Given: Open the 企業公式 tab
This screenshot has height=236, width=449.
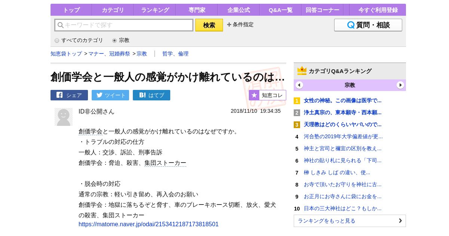Looking at the screenshot, I should pos(238,10).
